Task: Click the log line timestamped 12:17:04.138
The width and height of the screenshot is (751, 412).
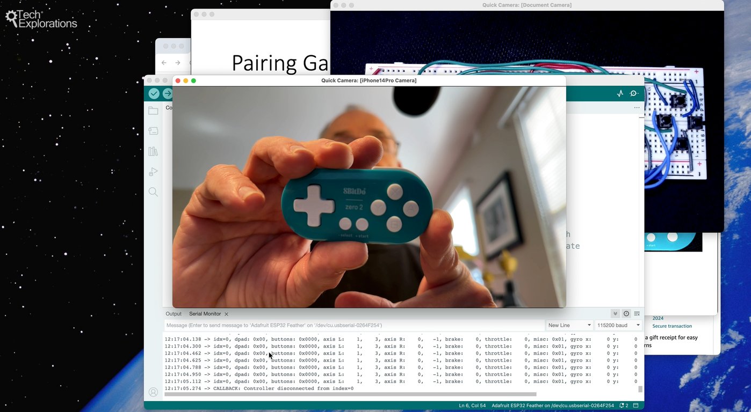Action: pyautogui.click(x=401, y=339)
